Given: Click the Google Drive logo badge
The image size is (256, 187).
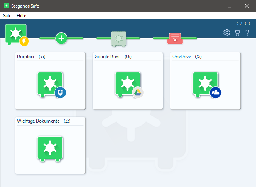Looking at the screenshot, I should coord(138,93).
